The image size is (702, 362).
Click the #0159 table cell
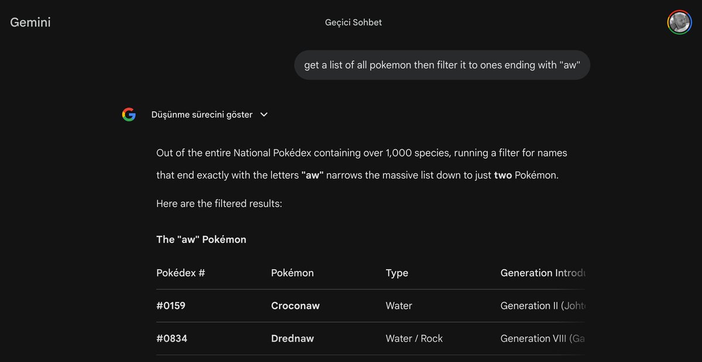pyautogui.click(x=171, y=305)
